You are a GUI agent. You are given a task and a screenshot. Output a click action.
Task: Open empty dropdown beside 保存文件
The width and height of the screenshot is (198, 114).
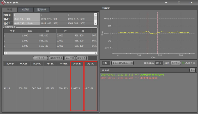(93, 58)
